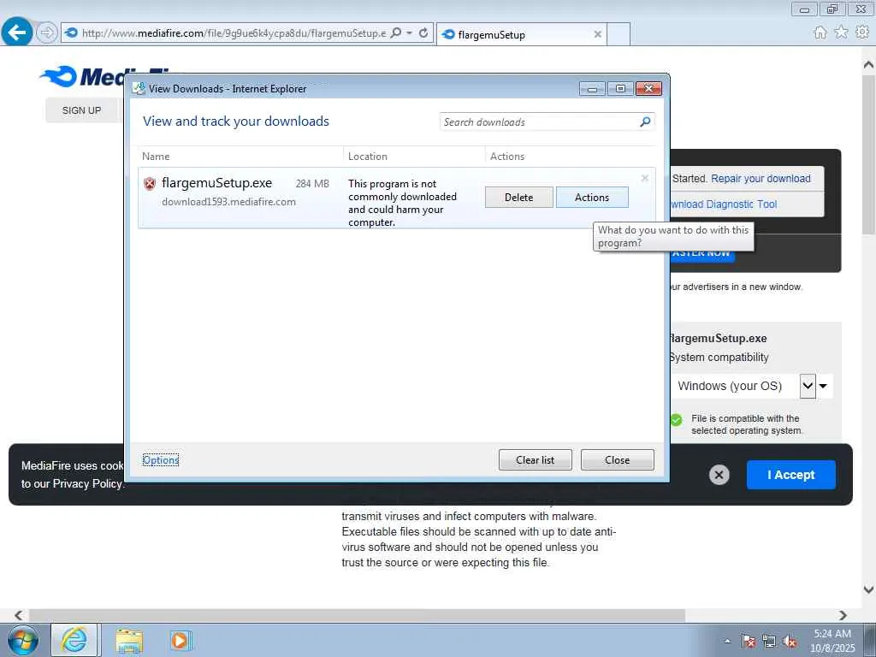Open the Download Diagnostic Tool link
The width and height of the screenshot is (876, 657).
(724, 204)
